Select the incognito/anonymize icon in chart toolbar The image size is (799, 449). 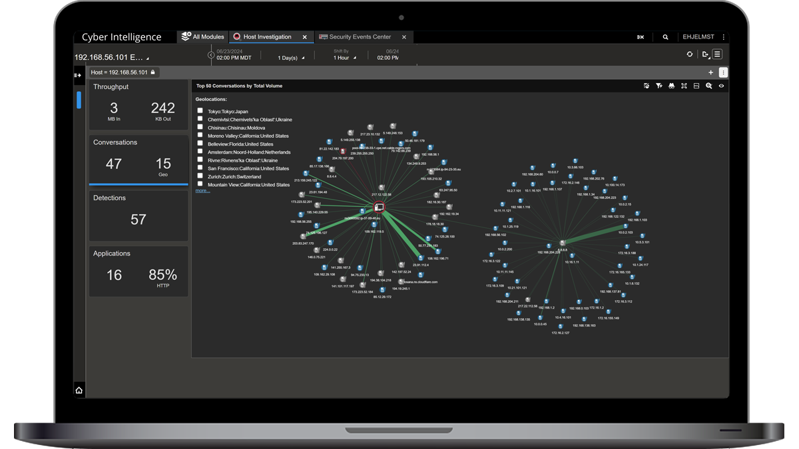click(671, 86)
